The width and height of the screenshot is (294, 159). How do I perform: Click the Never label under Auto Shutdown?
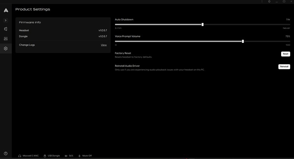point(286,28)
